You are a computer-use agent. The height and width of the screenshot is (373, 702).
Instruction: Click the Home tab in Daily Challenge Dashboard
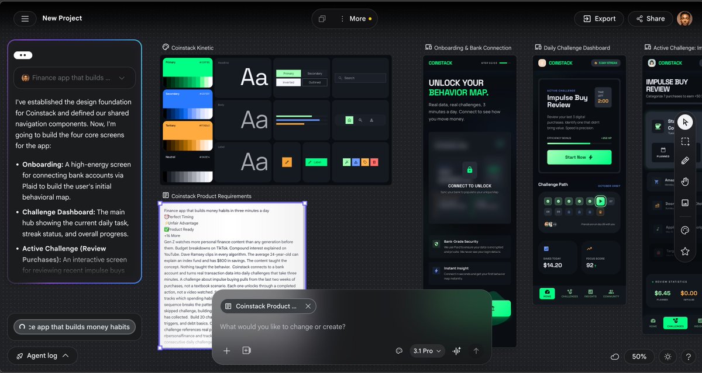547,292
